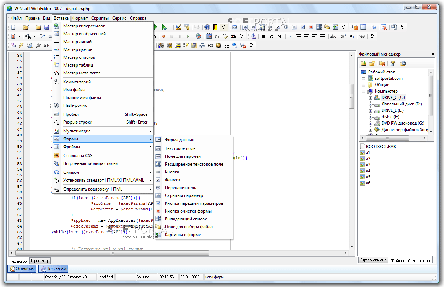Insert Переключатель from the Формы submenu
Image resolution: width=444 pixels, height=287 pixels.
click(x=193, y=188)
